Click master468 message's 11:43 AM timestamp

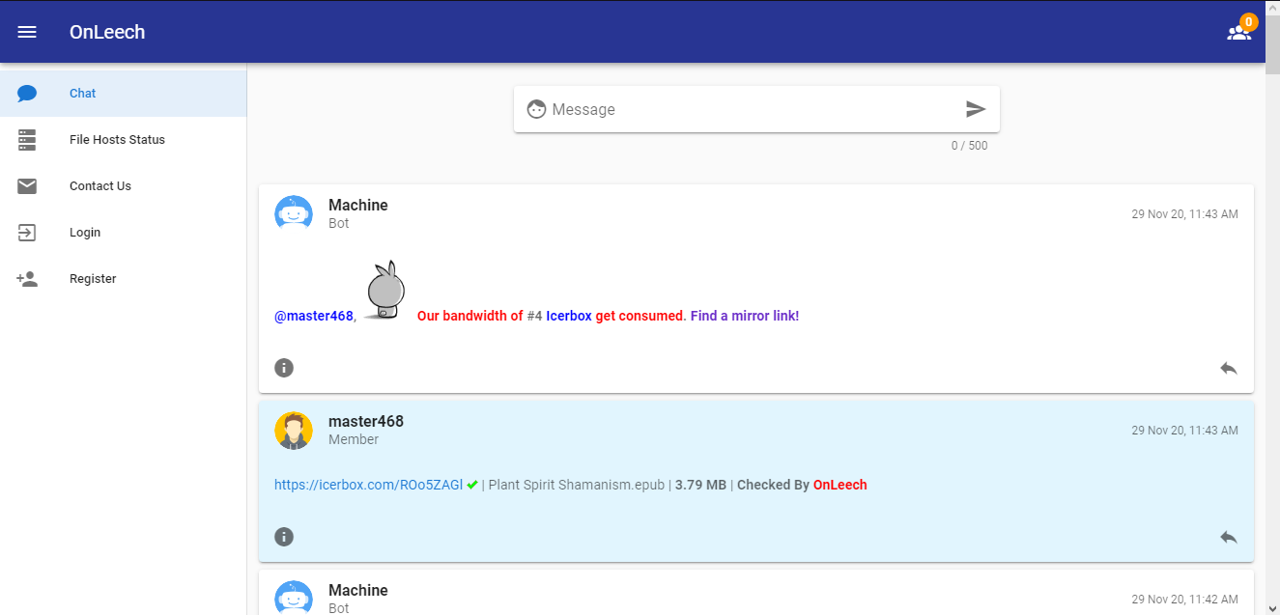coord(1185,431)
